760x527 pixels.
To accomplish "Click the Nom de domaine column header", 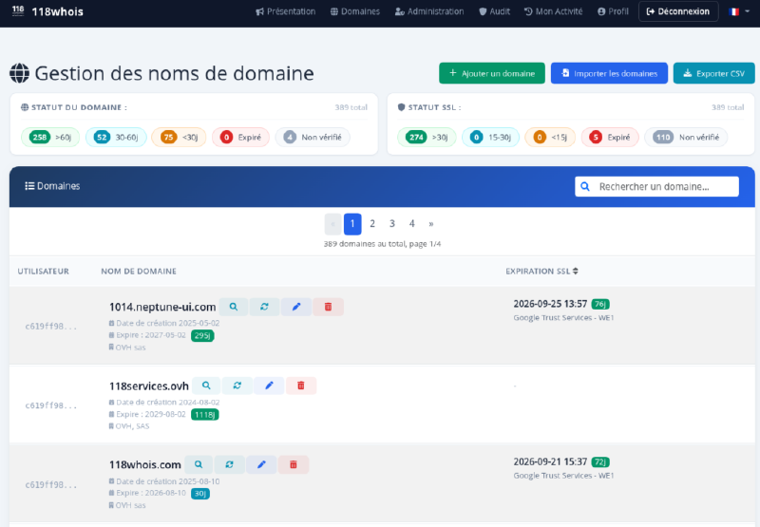I will [x=139, y=272].
